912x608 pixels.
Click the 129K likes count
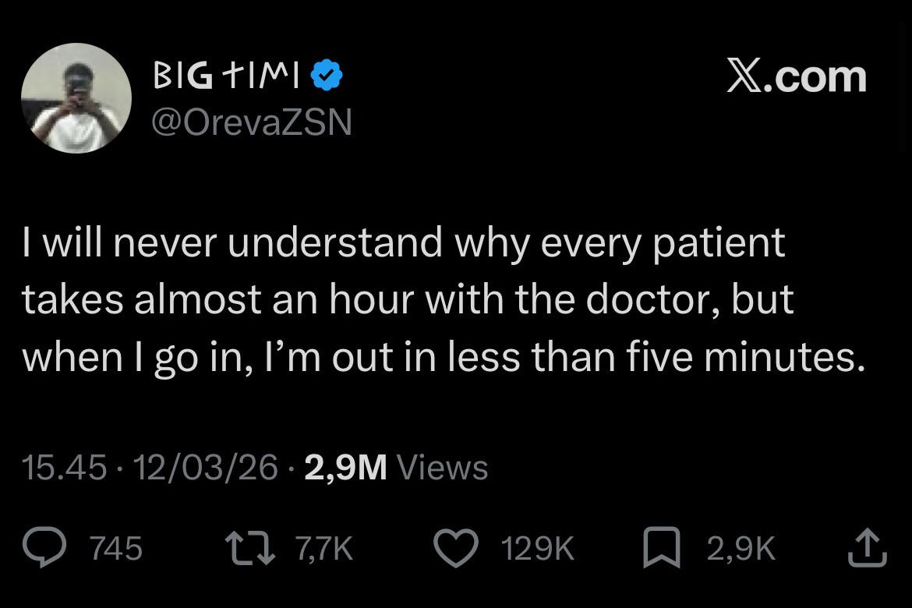click(x=539, y=550)
